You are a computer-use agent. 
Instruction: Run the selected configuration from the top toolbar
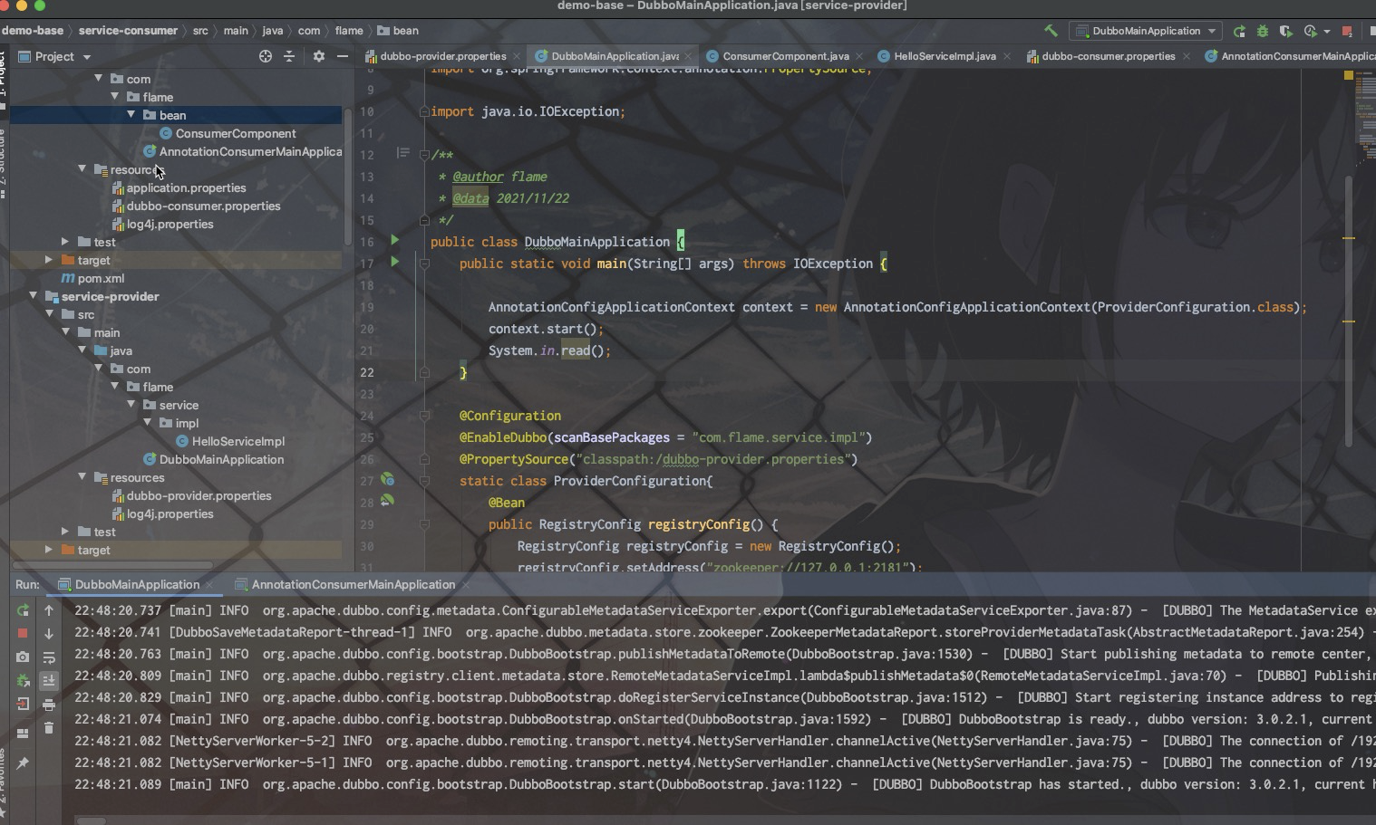pos(1239,31)
